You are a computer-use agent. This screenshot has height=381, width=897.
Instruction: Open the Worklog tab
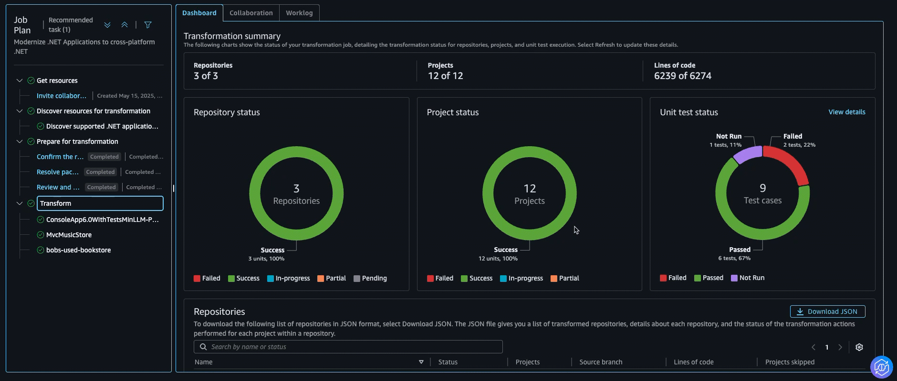click(299, 13)
